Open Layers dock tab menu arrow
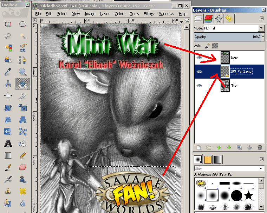267x213 pixels. (261, 18)
